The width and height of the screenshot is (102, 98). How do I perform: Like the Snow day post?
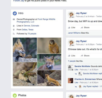click(72, 27)
